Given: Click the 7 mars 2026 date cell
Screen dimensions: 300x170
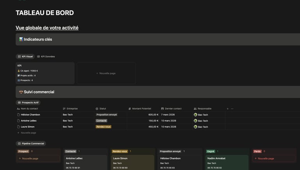Looking at the screenshot, I should 176,115.
